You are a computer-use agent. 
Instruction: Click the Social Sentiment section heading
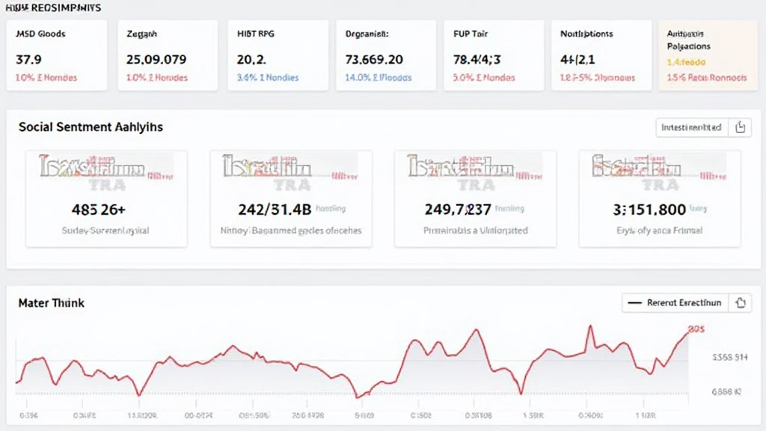[x=91, y=127]
